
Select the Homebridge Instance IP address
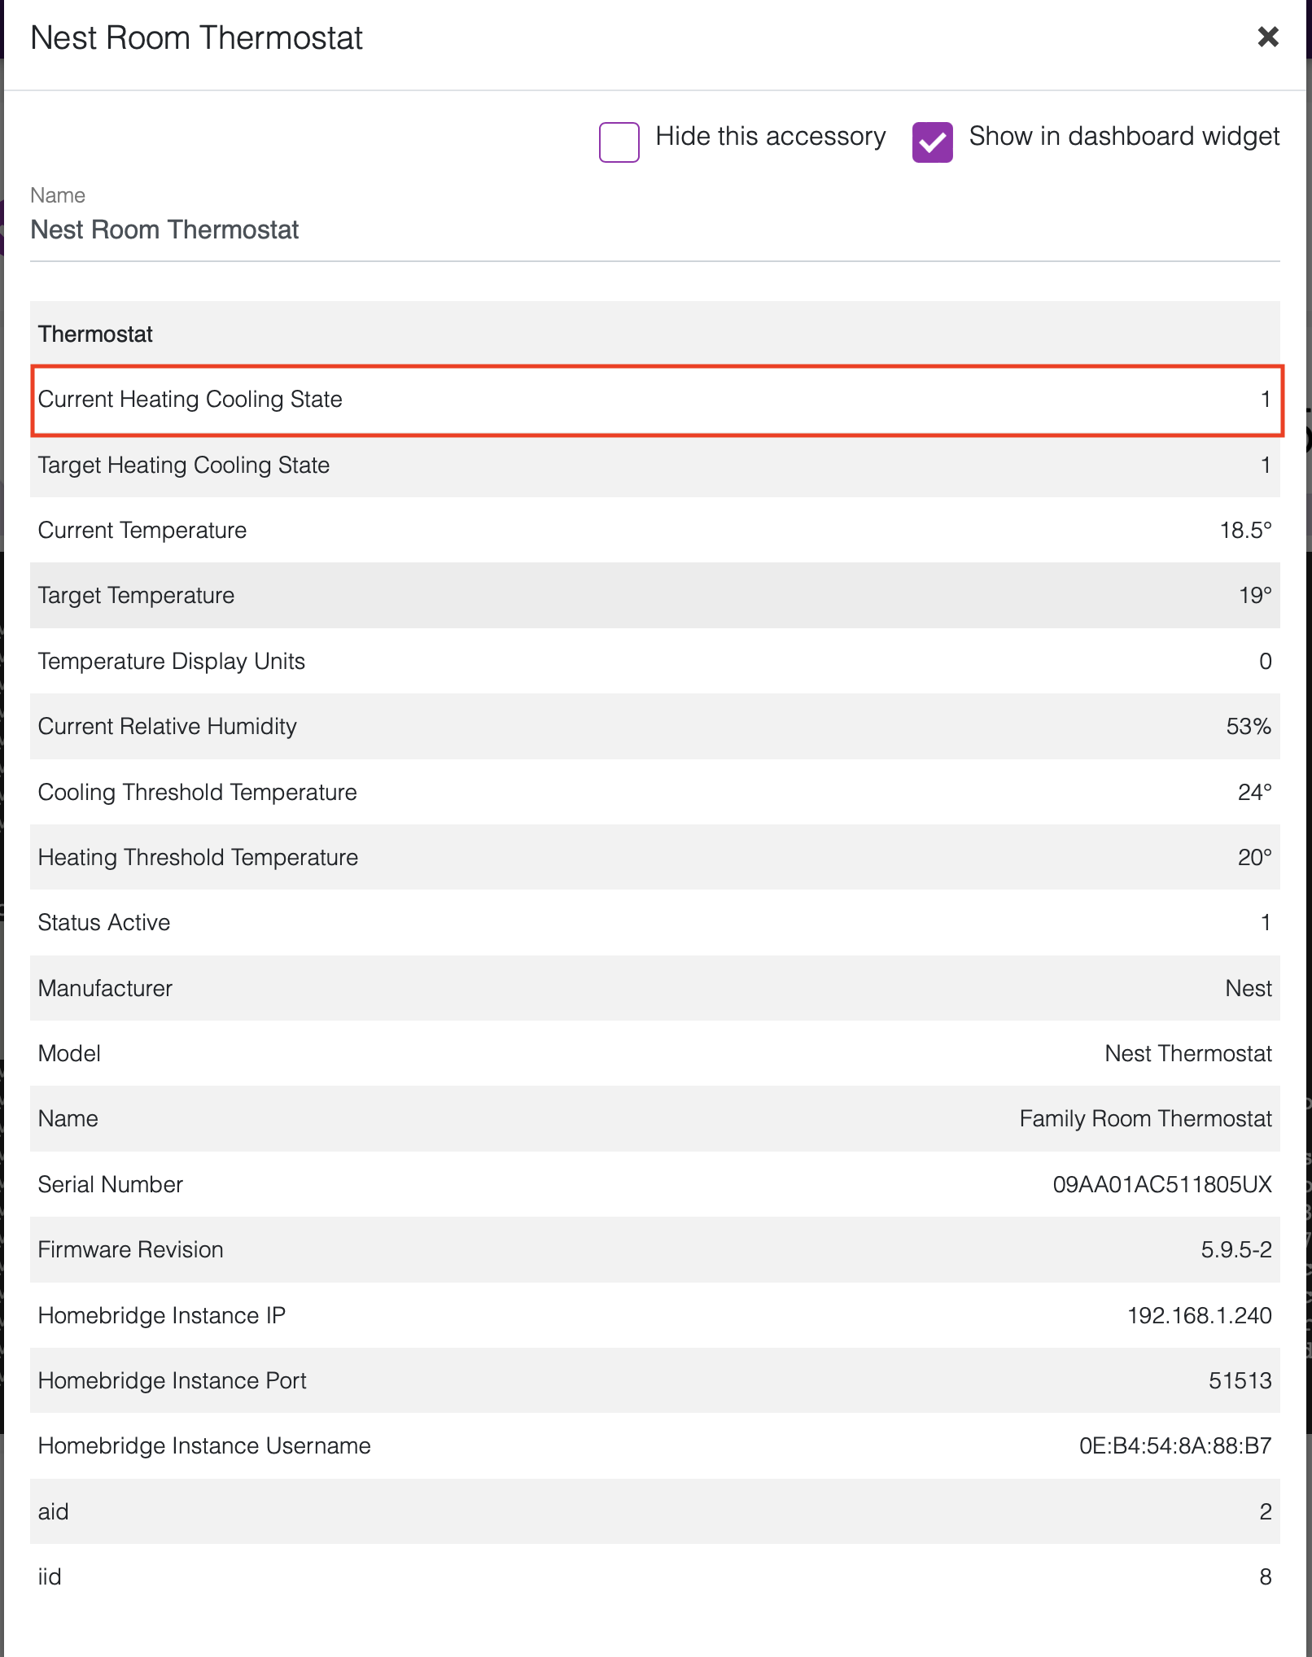click(1200, 1315)
